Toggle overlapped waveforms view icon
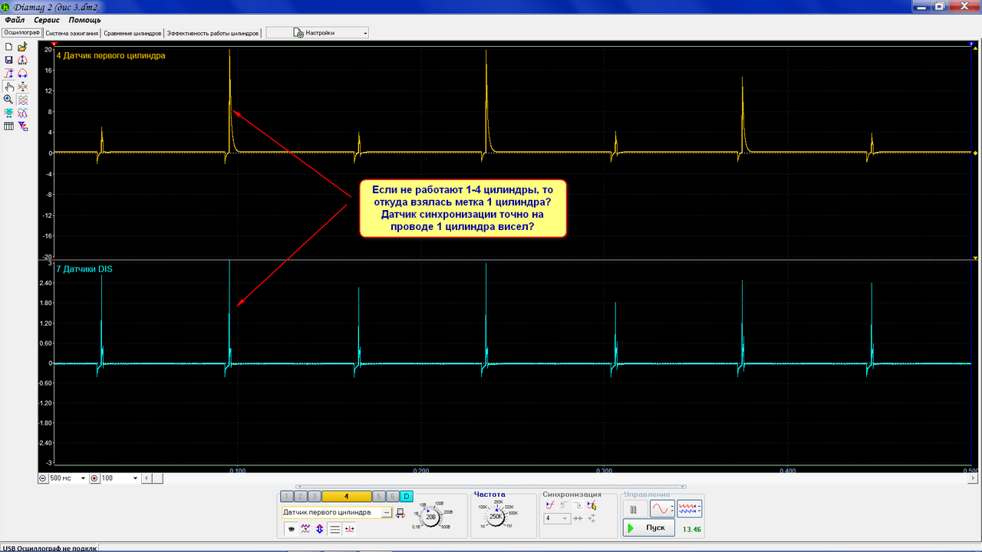 pyautogui.click(x=22, y=113)
